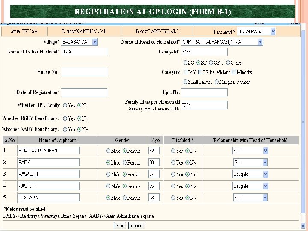Open relationship dropdown for PUSKARA row
Viewport: 308px width, 231px height.
coord(250,198)
